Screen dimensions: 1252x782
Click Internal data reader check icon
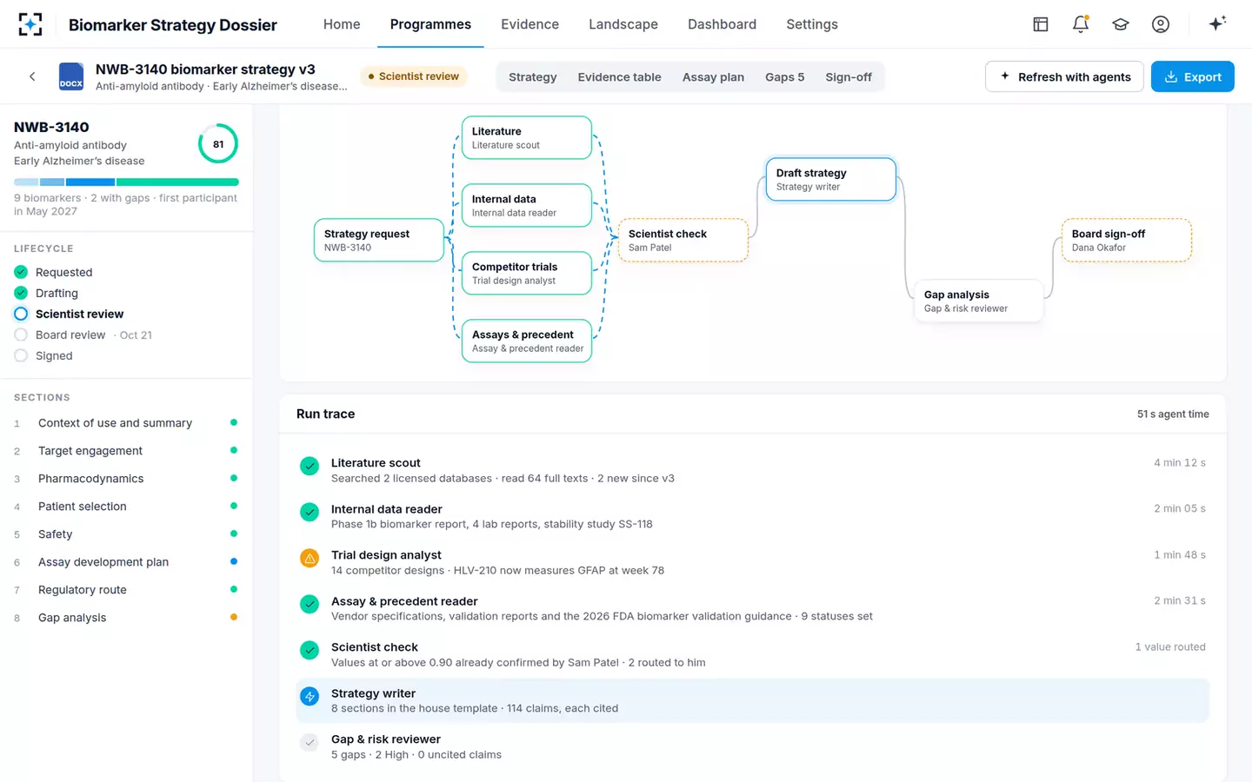310,513
